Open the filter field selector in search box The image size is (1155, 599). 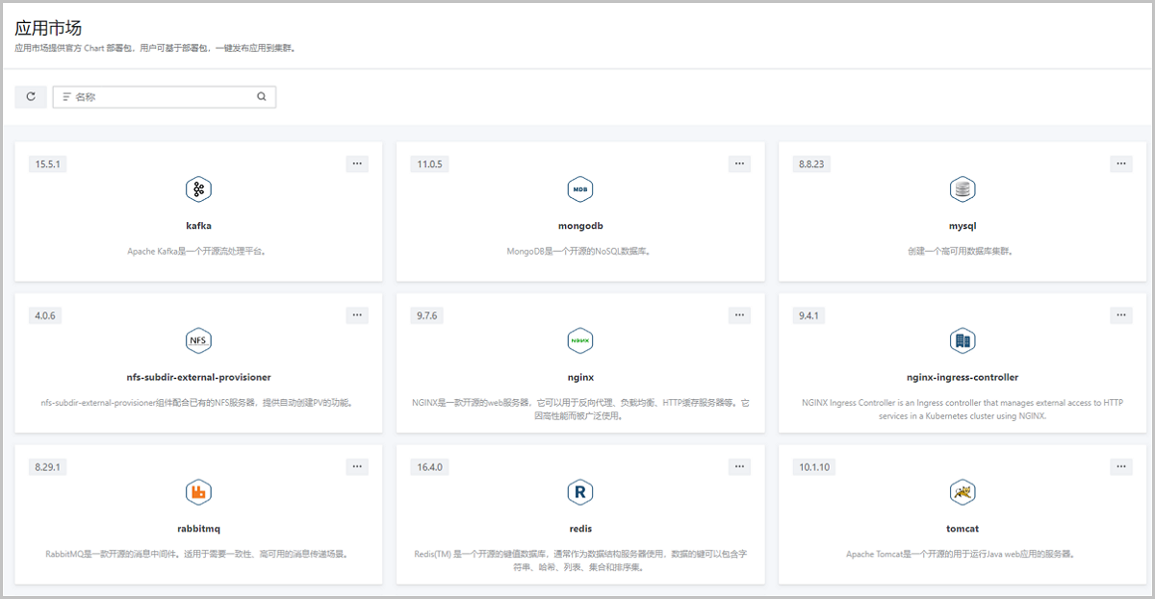click(66, 97)
